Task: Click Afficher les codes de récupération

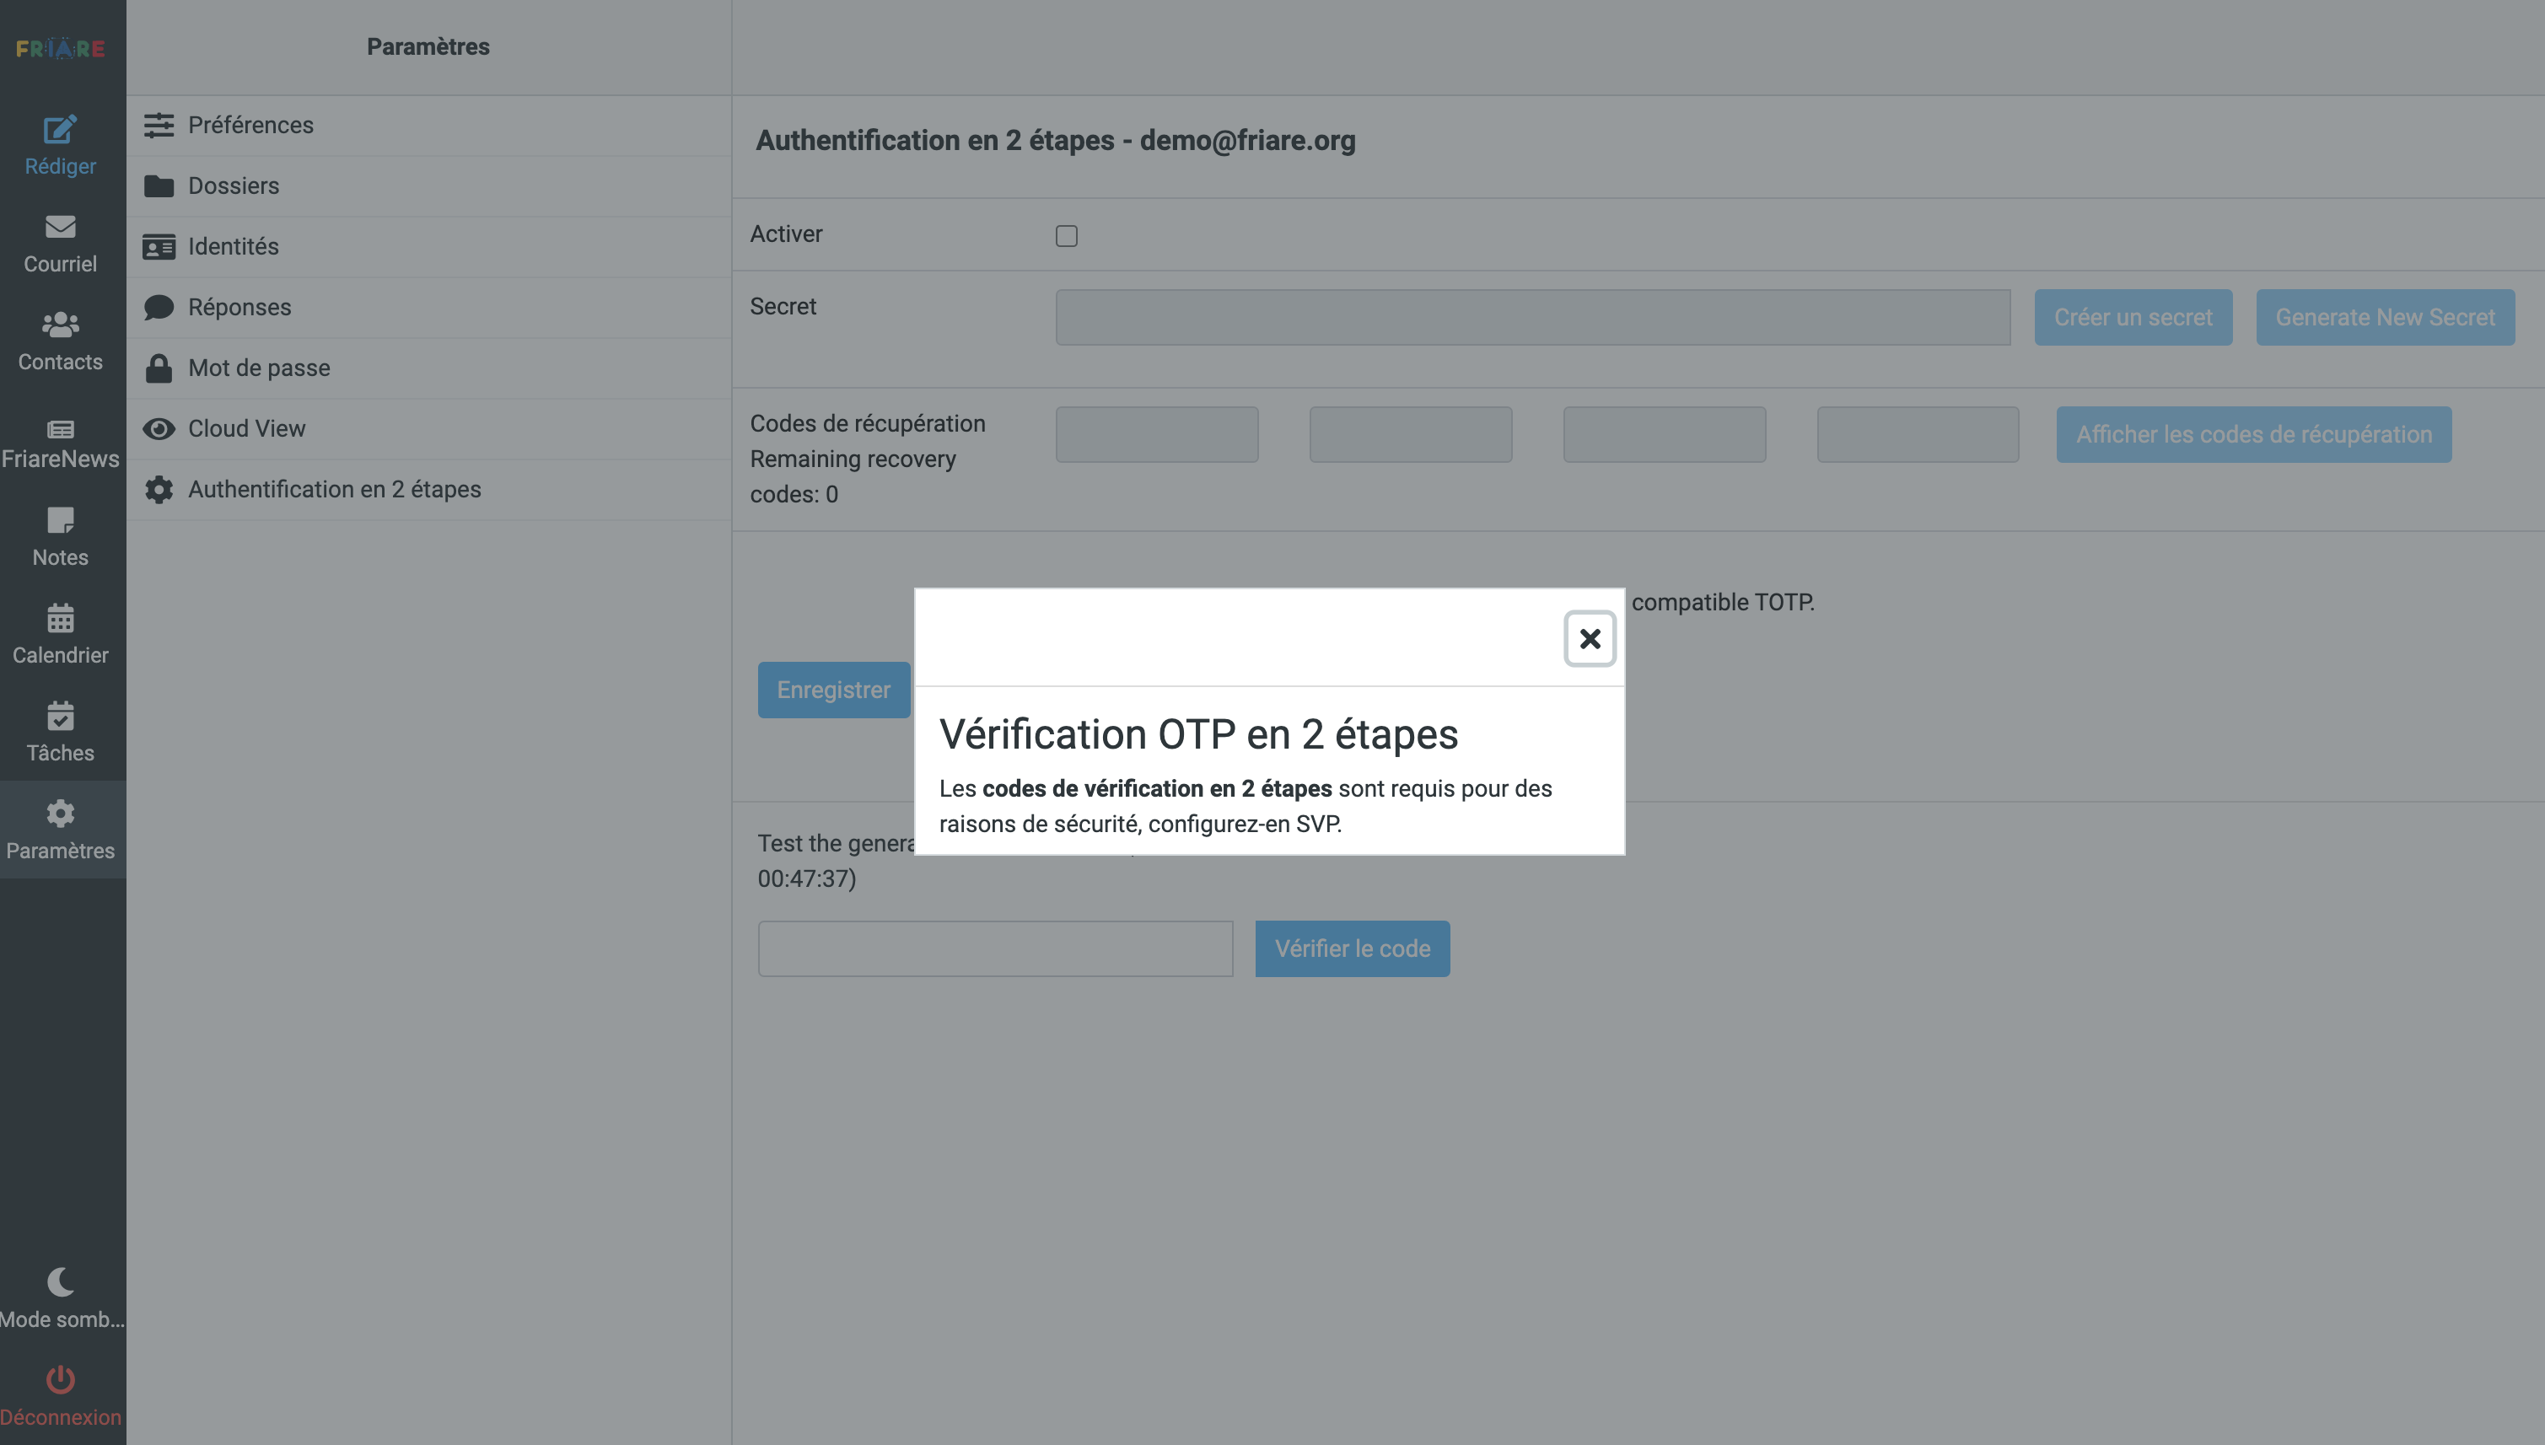Action: (2252, 435)
